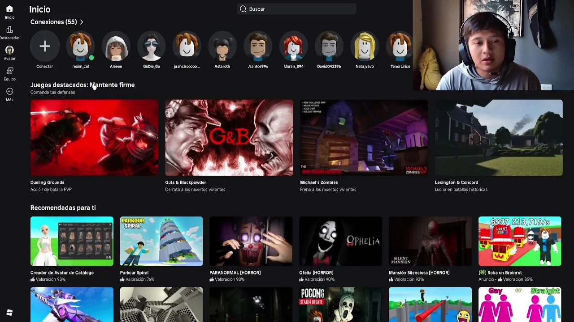Open the purple weapon game thumbnail
Viewport: 574px width, 322px height.
click(x=72, y=305)
